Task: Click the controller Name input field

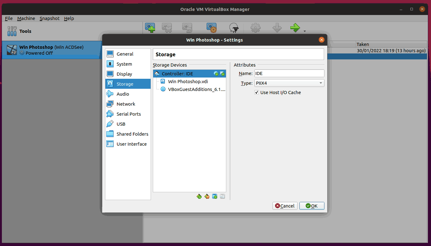Action: 289,73
